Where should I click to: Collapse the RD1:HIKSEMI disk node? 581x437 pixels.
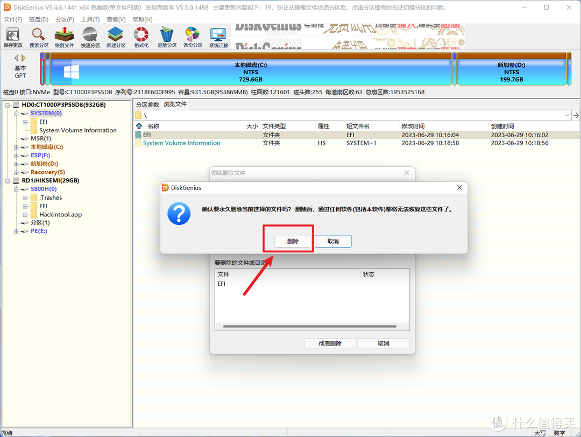coord(8,181)
